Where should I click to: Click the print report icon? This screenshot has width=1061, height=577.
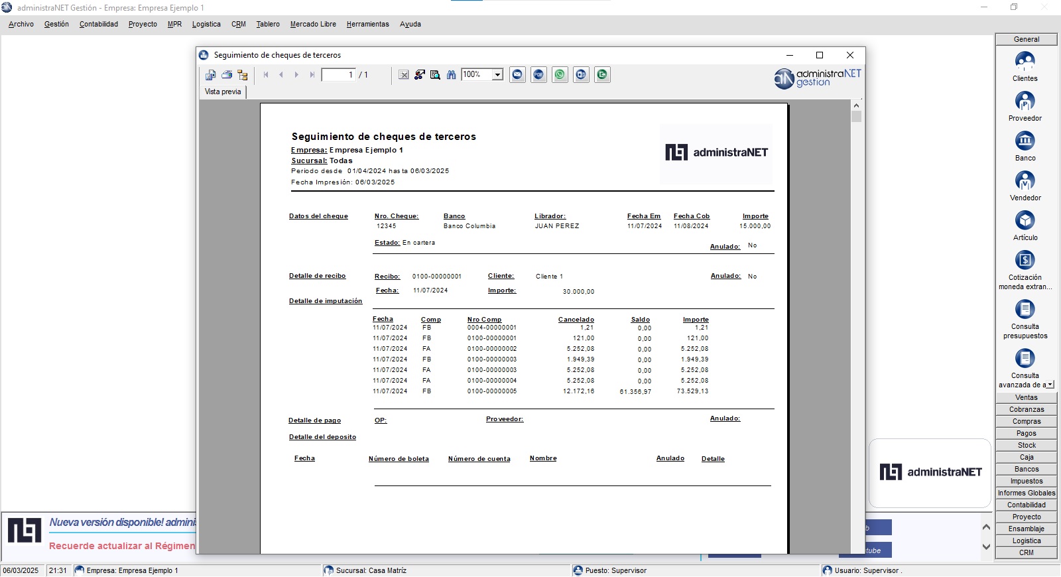(x=227, y=75)
